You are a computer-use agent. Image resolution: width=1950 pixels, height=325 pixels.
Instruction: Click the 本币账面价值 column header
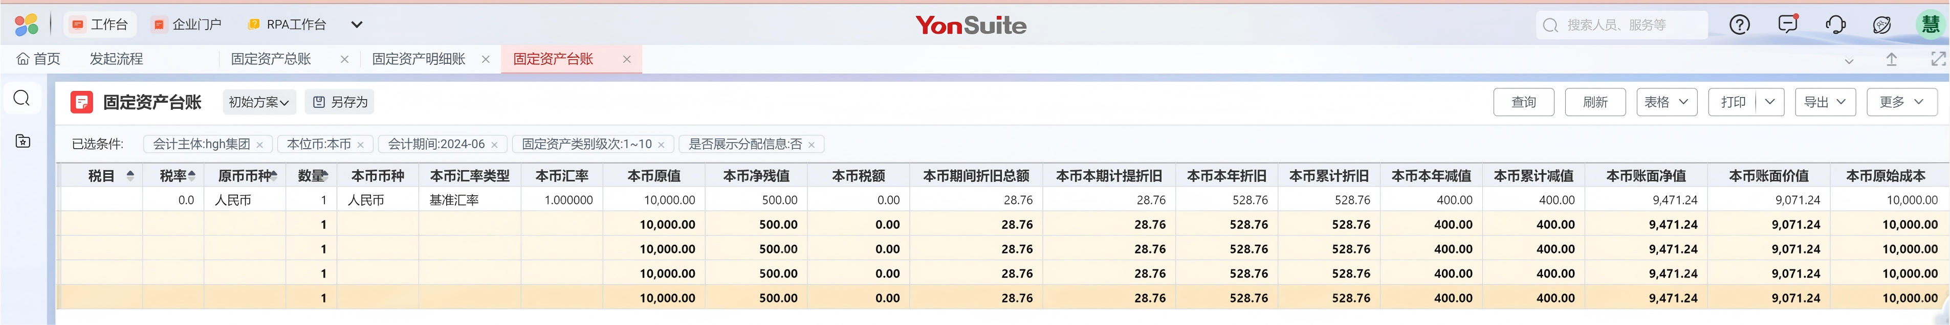click(x=1768, y=175)
